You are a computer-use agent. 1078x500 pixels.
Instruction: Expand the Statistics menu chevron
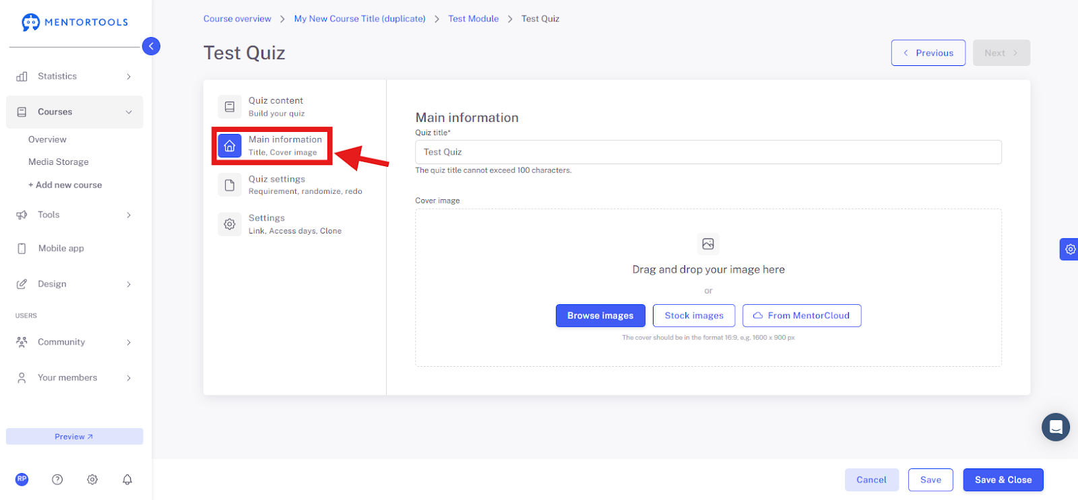pyautogui.click(x=129, y=77)
